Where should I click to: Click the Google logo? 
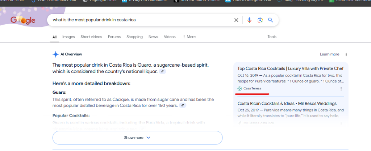pos(23,20)
